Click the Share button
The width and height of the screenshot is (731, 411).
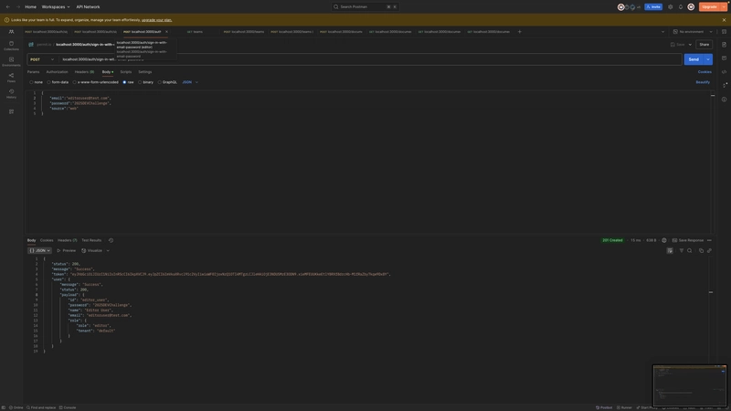coord(704,45)
